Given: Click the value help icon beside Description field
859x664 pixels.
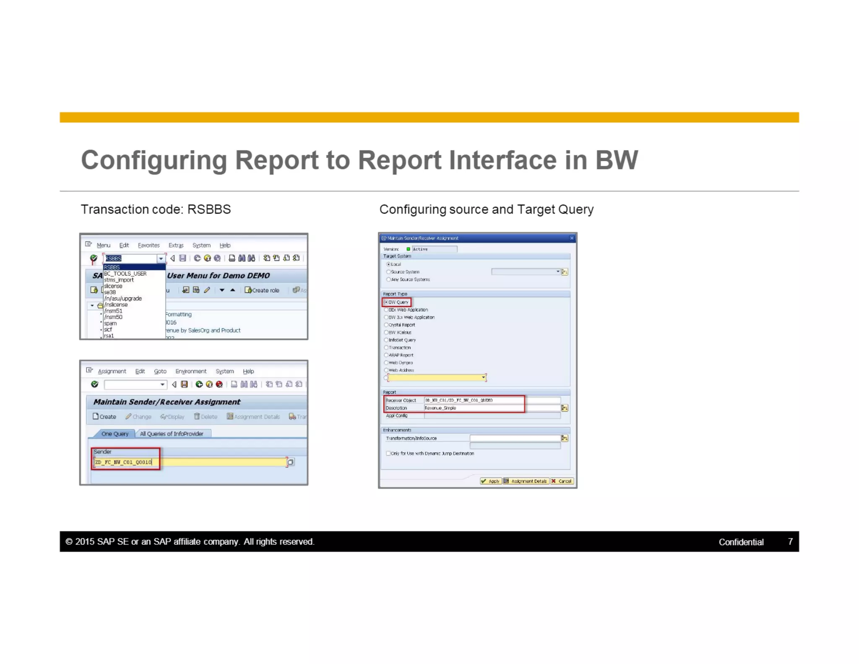Looking at the screenshot, I should 565,408.
